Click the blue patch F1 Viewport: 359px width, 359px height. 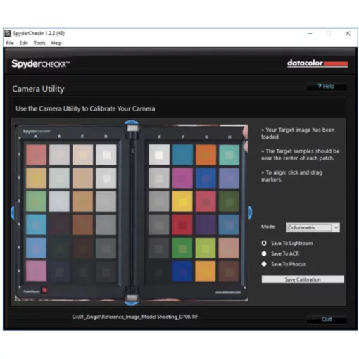(182, 155)
